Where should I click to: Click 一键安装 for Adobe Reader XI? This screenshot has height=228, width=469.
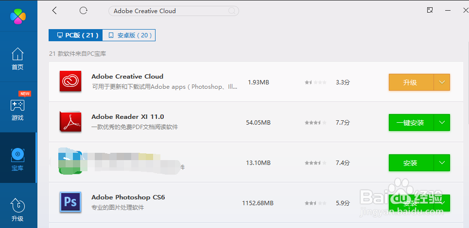411,123
